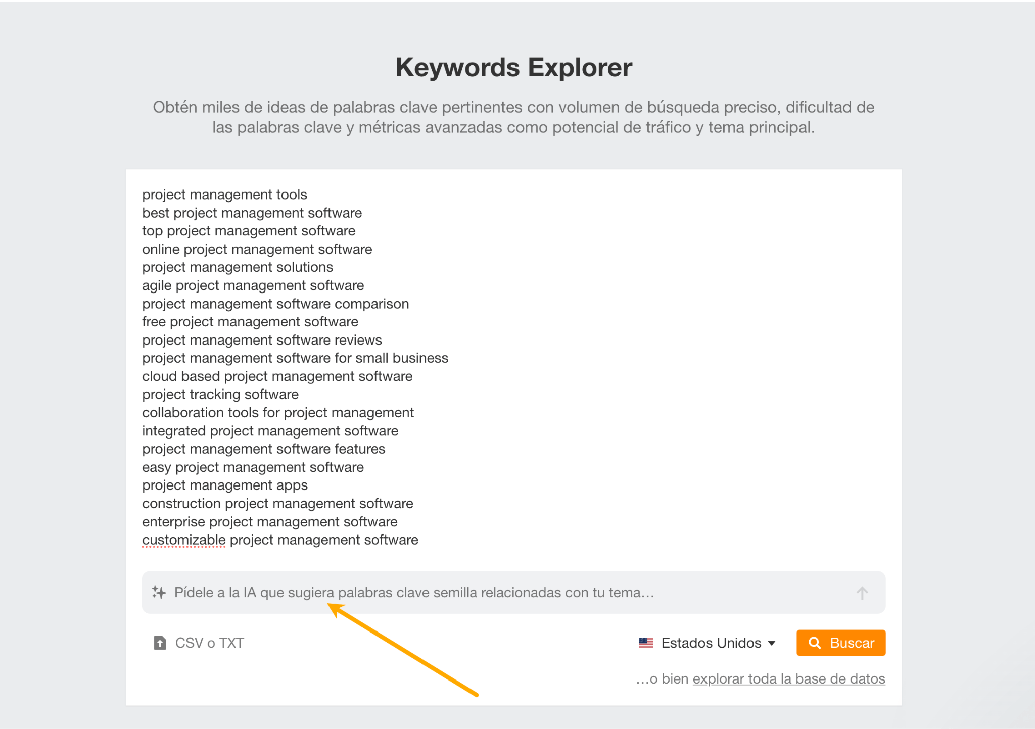Click the misspelled word "customizable"
This screenshot has height=729, width=1035.
coord(184,540)
